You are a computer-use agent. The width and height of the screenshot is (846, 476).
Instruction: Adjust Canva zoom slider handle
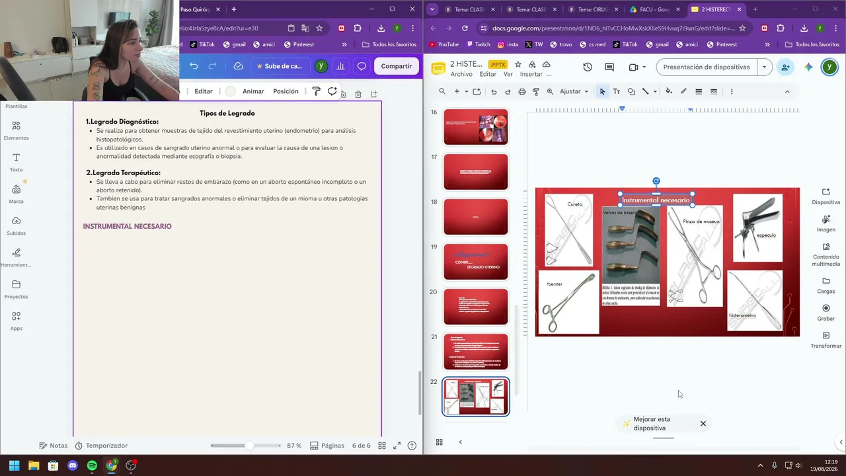[249, 446]
